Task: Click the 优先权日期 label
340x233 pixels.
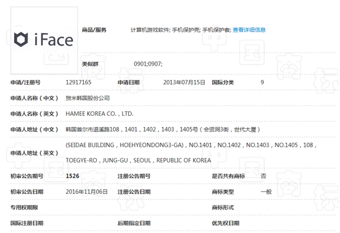Action: [225, 223]
